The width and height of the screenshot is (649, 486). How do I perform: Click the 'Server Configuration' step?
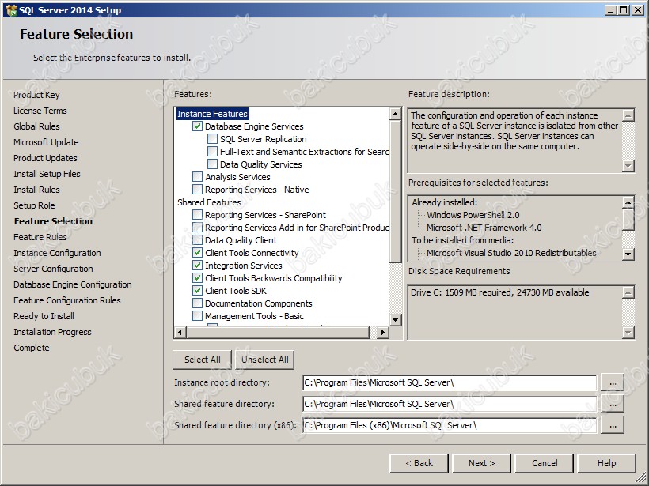53,269
